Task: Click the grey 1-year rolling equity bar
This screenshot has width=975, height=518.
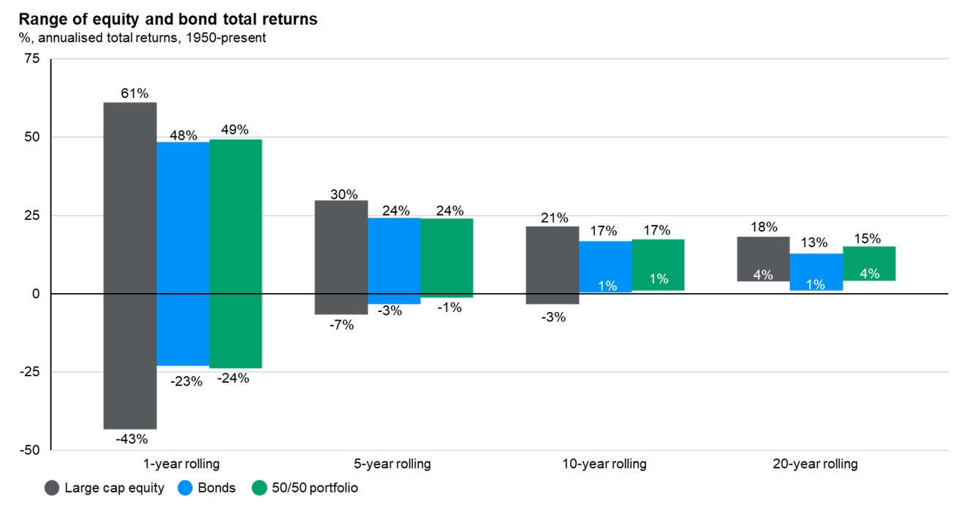Action: (x=130, y=265)
